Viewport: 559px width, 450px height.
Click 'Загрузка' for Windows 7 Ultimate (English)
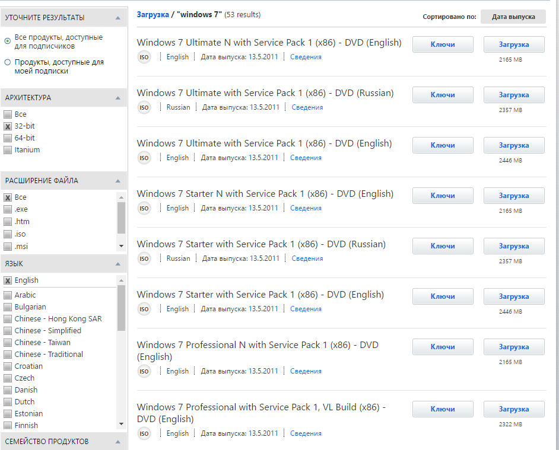514,145
